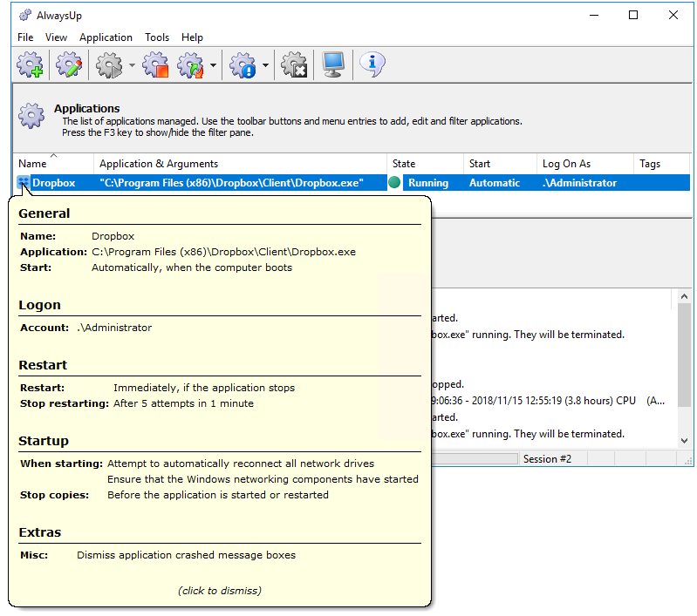
Task: Open the Tools menu
Action: pos(157,37)
